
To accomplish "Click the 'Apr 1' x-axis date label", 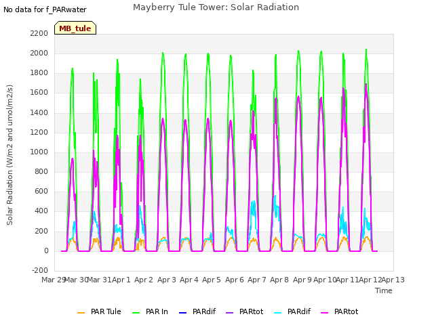I will [121, 280].
